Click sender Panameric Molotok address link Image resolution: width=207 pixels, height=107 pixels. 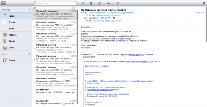click(111, 13)
